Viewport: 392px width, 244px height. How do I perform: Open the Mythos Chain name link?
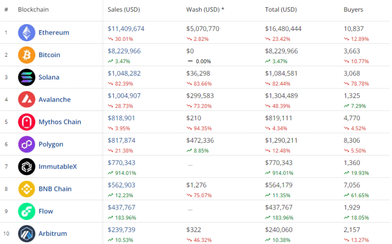click(x=60, y=122)
